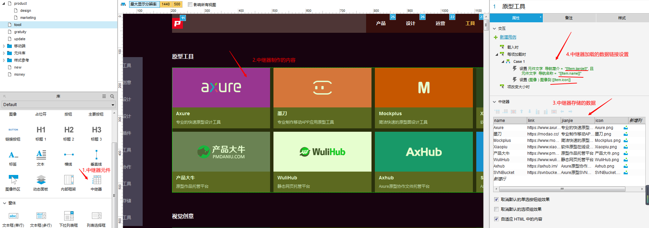Collapse the 窗体 library section
This screenshot has width=649, height=228.
pos(4,203)
